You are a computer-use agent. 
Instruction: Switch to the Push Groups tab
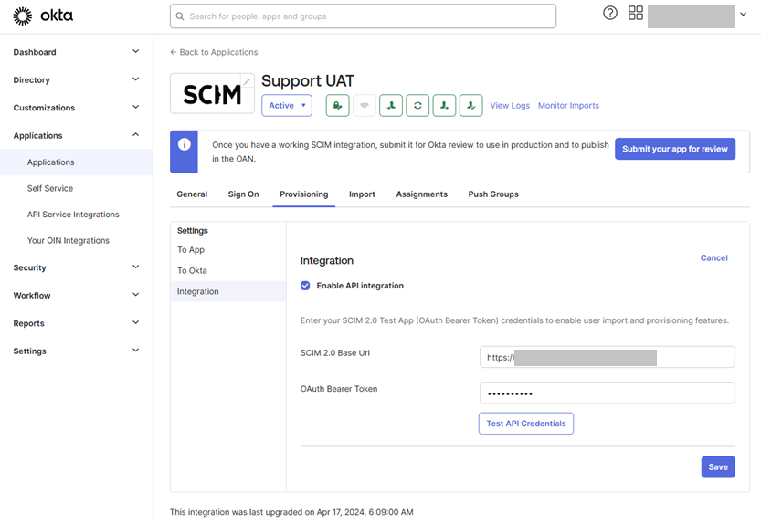click(493, 194)
